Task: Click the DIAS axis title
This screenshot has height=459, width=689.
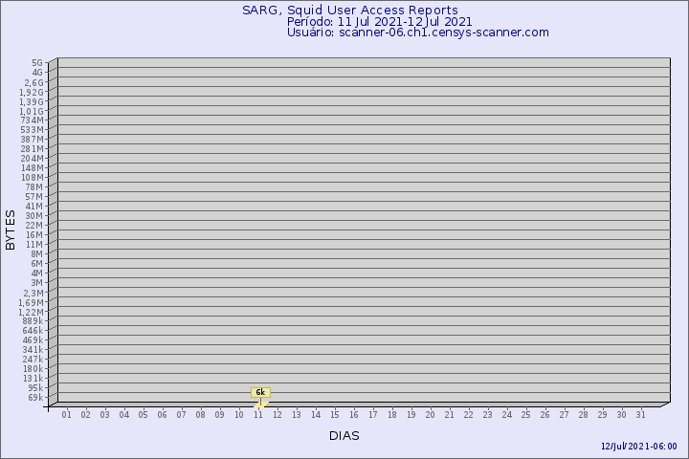Action: click(x=344, y=436)
